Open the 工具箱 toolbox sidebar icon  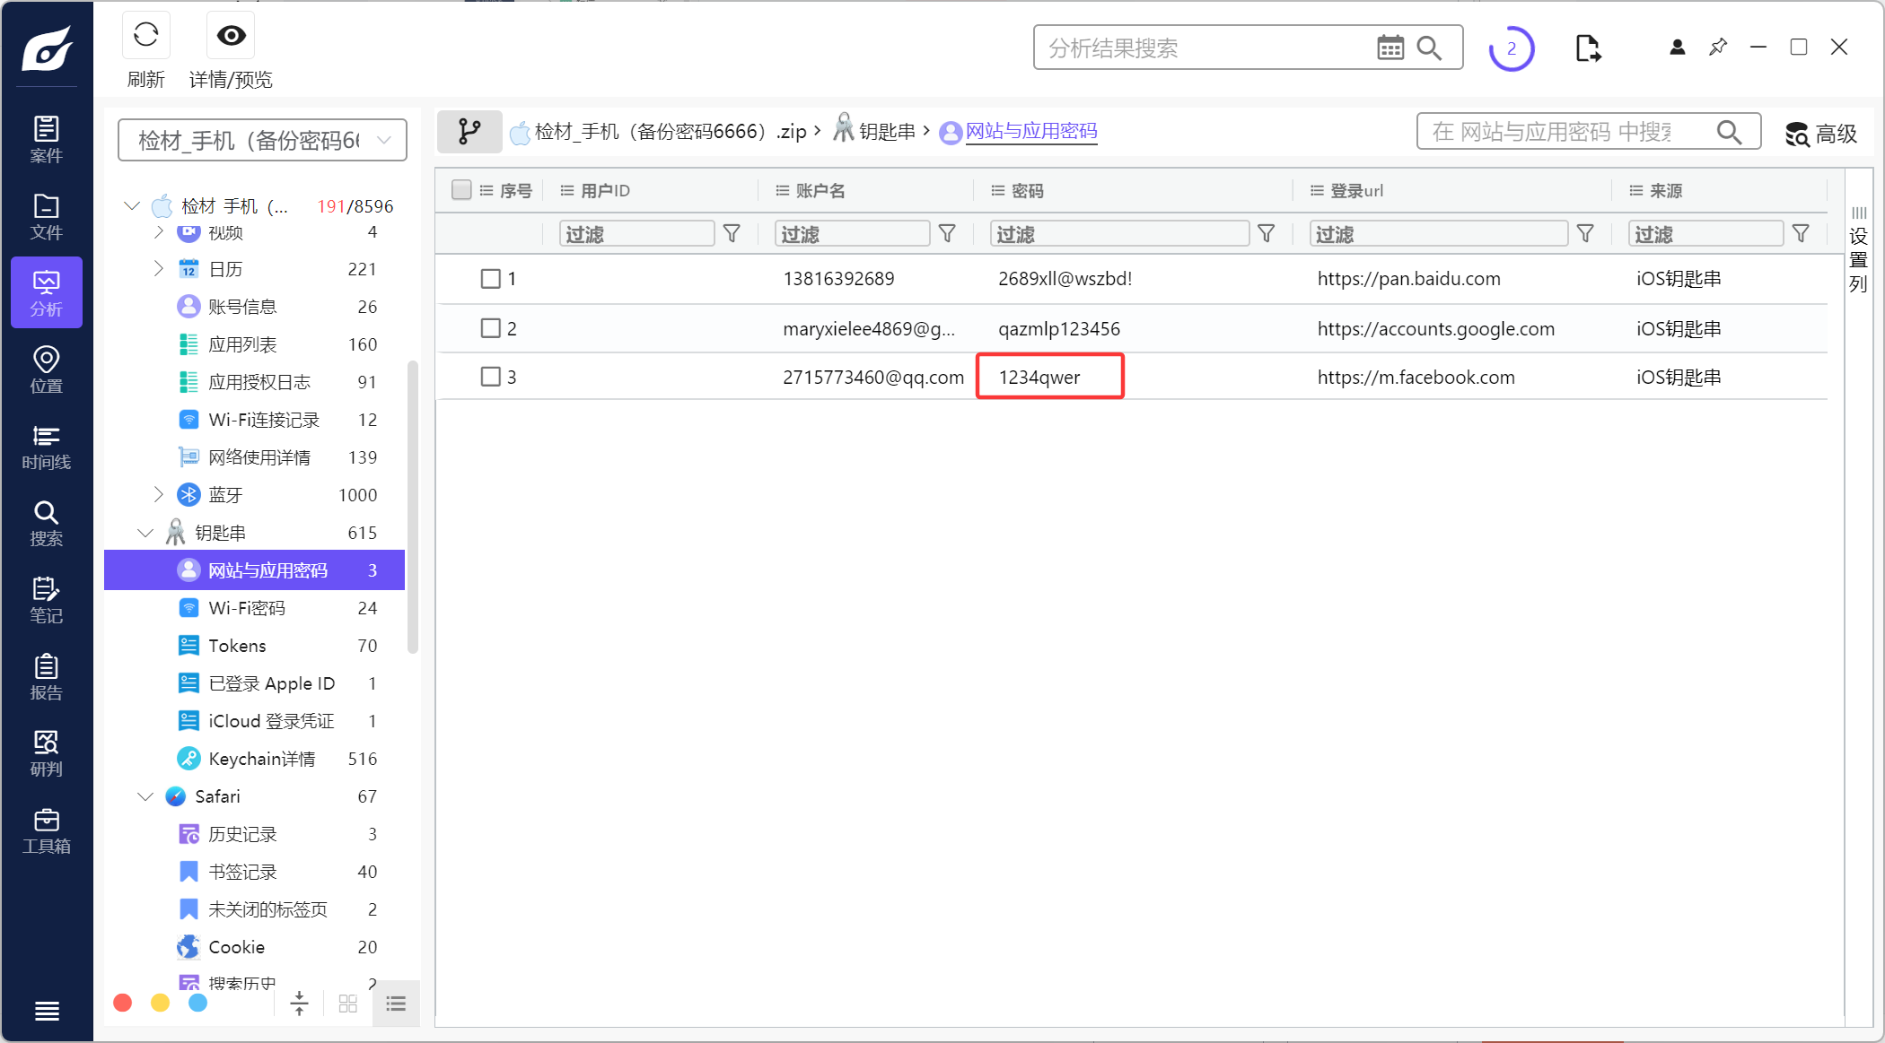click(x=46, y=830)
